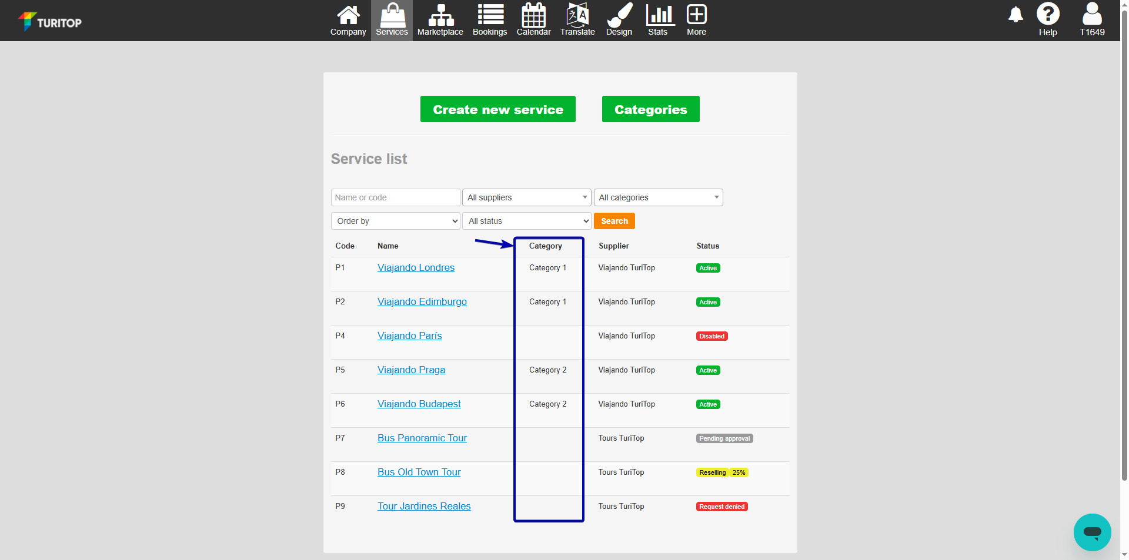Open the Viajando Praga service link

click(x=411, y=370)
